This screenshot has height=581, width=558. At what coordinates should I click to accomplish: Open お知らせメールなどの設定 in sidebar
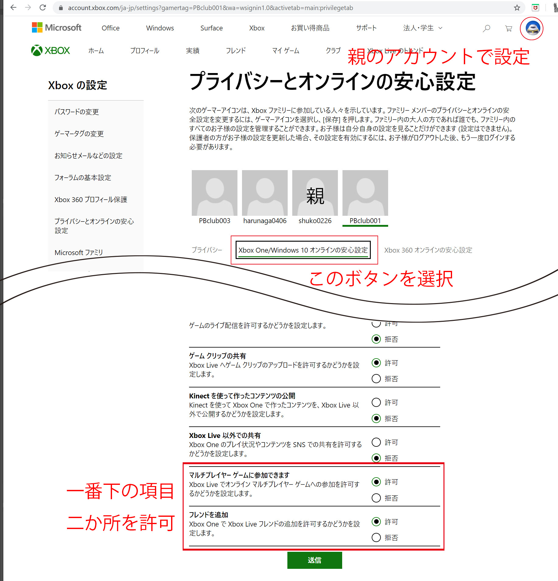(x=88, y=156)
